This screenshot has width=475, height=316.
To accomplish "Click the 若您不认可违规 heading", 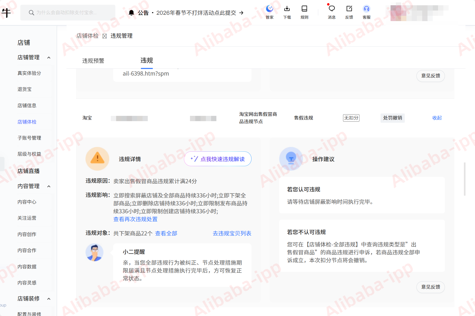I will point(306,232).
